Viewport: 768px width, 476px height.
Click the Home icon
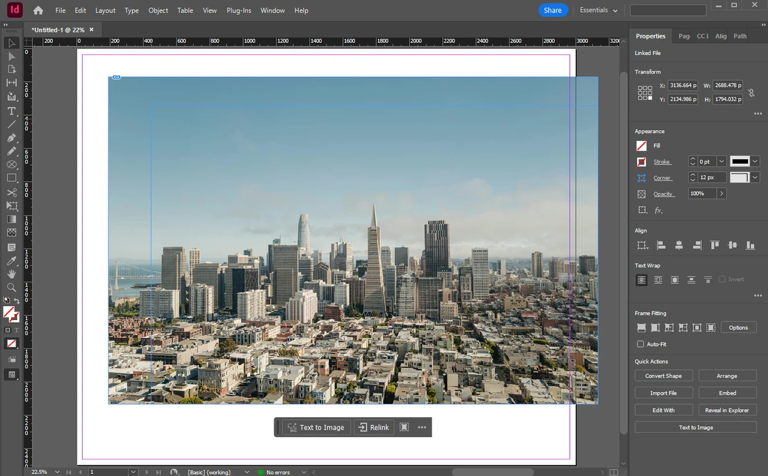(x=38, y=11)
